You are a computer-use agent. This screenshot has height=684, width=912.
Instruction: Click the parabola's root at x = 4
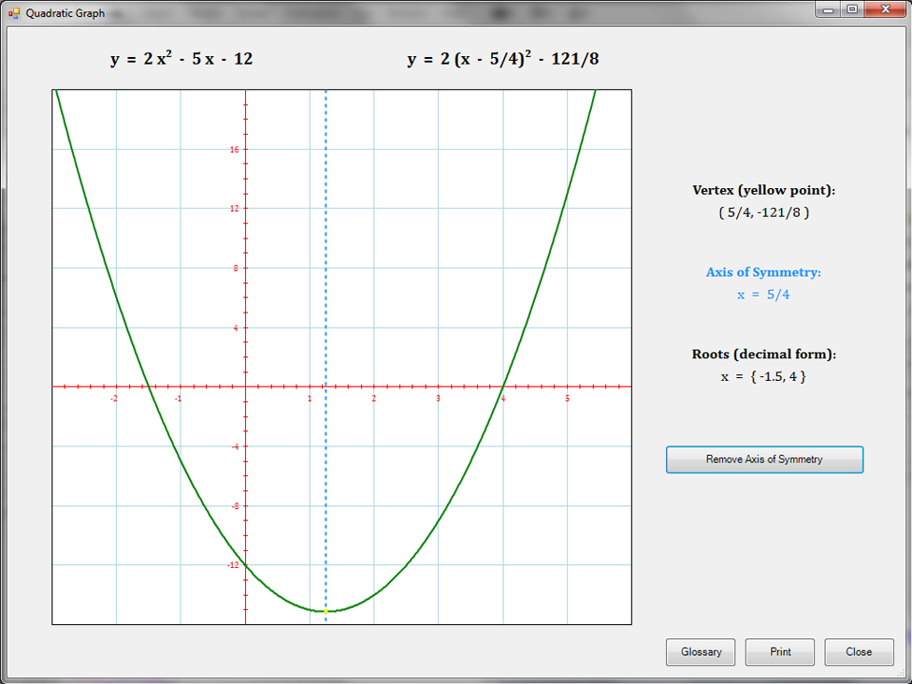coord(503,386)
